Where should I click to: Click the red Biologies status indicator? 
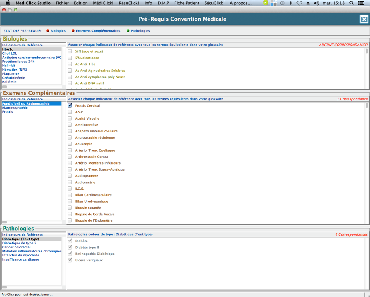[x=48, y=31]
